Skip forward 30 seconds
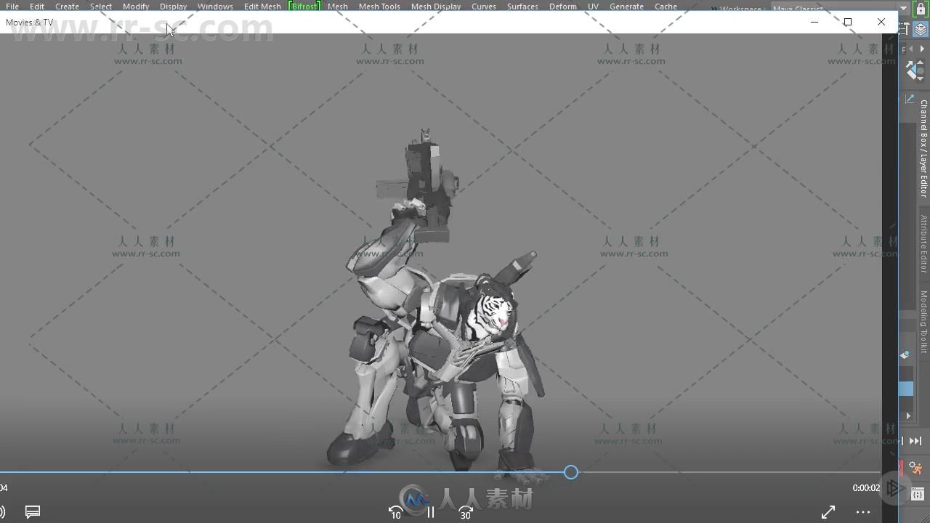 coord(466,512)
